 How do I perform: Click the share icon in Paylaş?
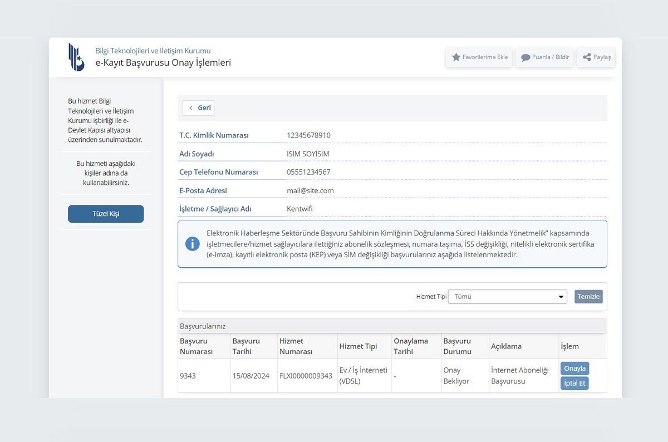[587, 57]
